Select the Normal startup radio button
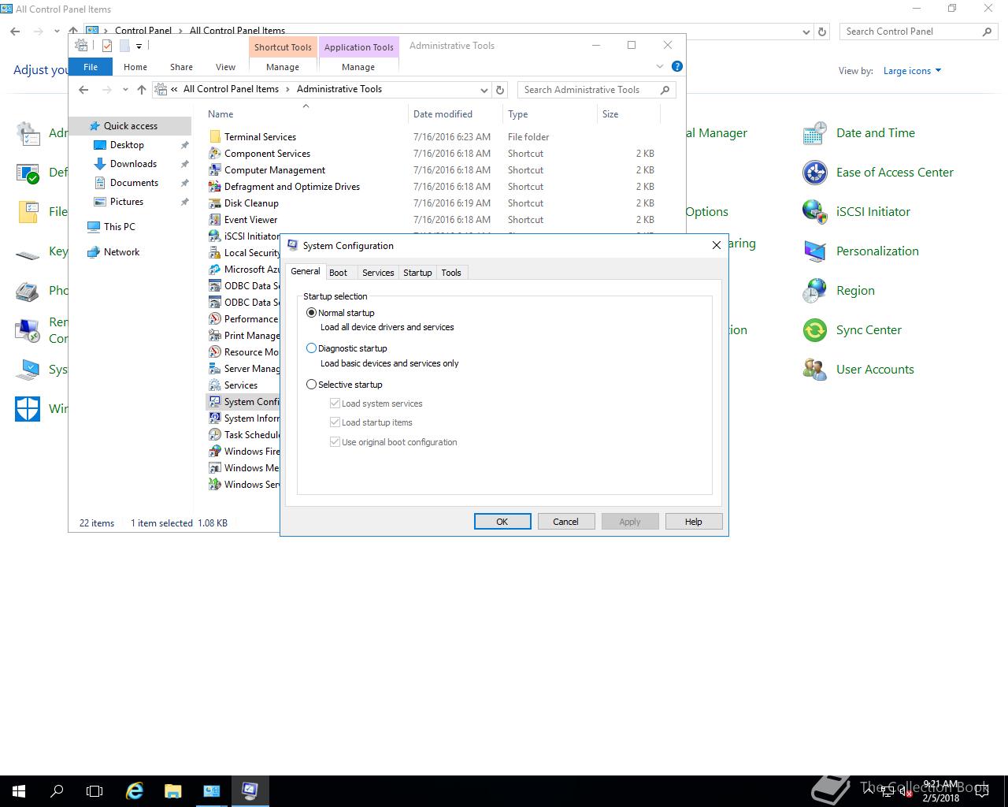Screen dimensions: 1008x807 click(311, 313)
